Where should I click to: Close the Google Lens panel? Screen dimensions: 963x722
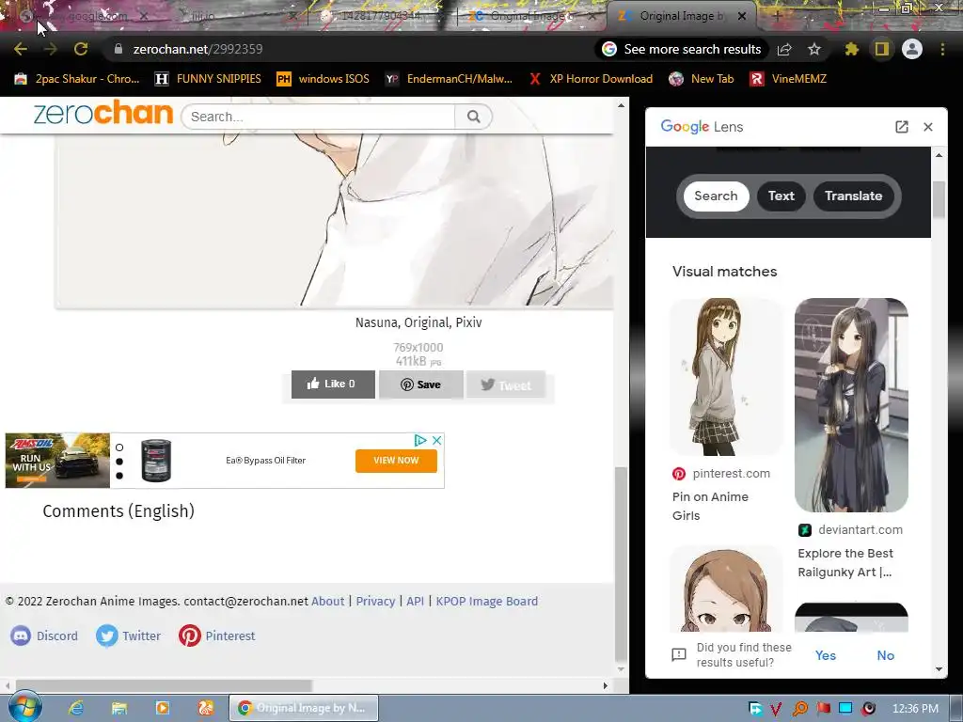coord(928,127)
